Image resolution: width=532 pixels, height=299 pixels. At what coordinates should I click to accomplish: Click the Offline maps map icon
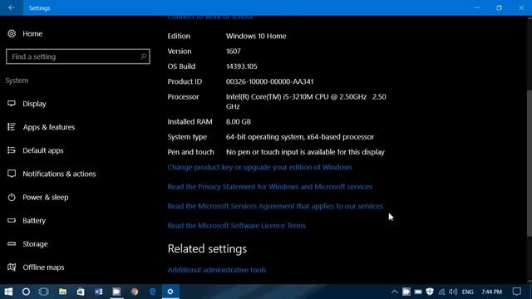(x=12, y=267)
